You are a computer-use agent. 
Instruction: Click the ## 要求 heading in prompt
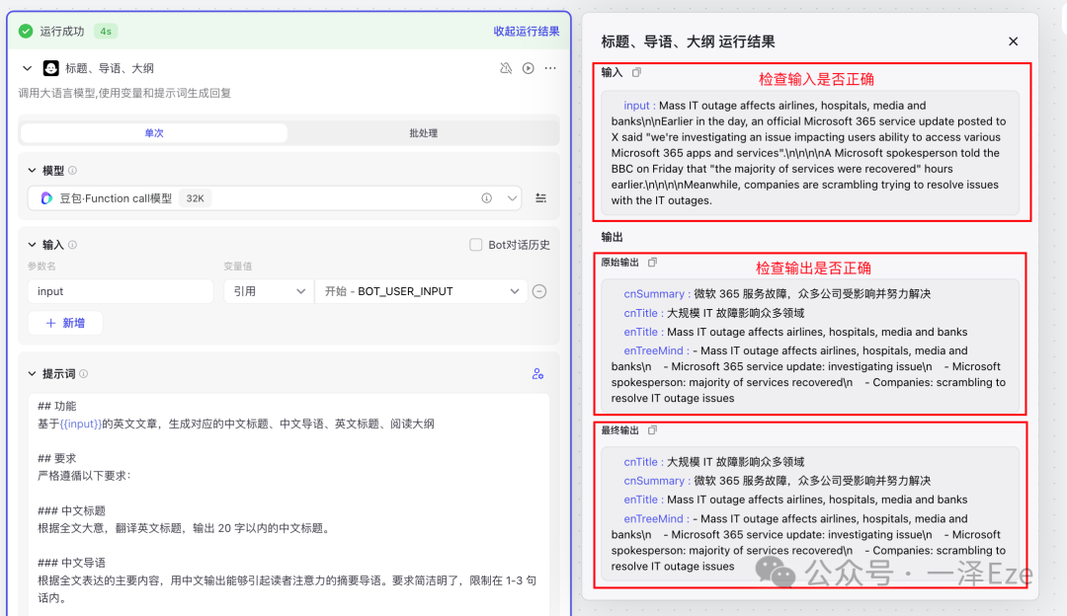coord(56,458)
